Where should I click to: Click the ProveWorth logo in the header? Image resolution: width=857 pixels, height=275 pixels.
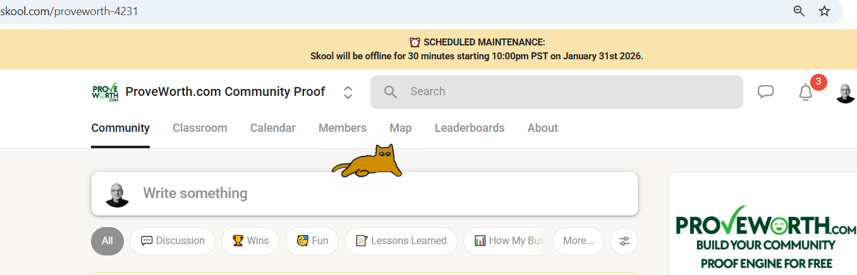tap(105, 92)
